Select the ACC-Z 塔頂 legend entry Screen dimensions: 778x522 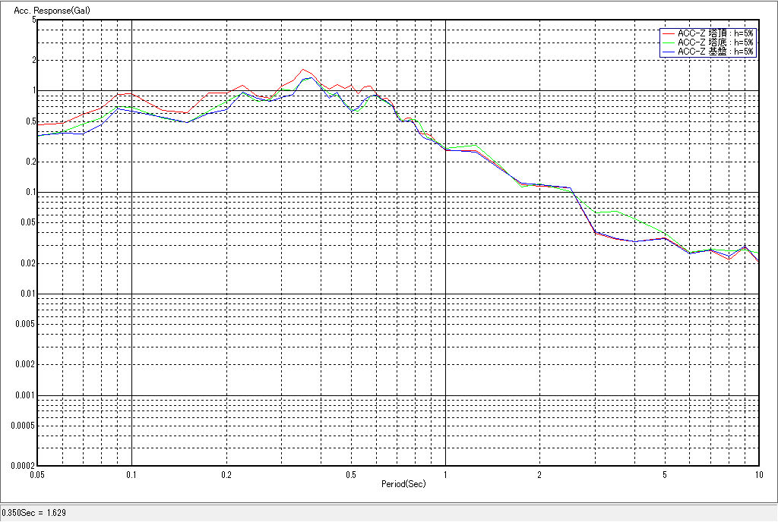[x=716, y=33]
